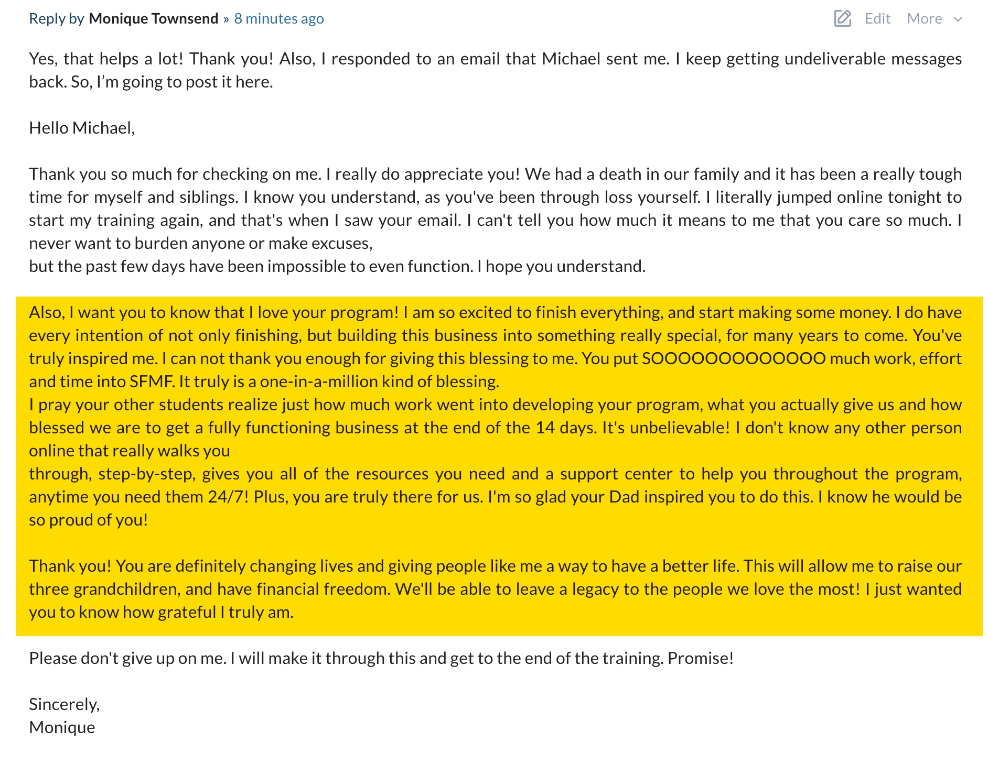Click the 'Monique' signature at bottom
Screen dimensions: 988x764
pos(62,727)
